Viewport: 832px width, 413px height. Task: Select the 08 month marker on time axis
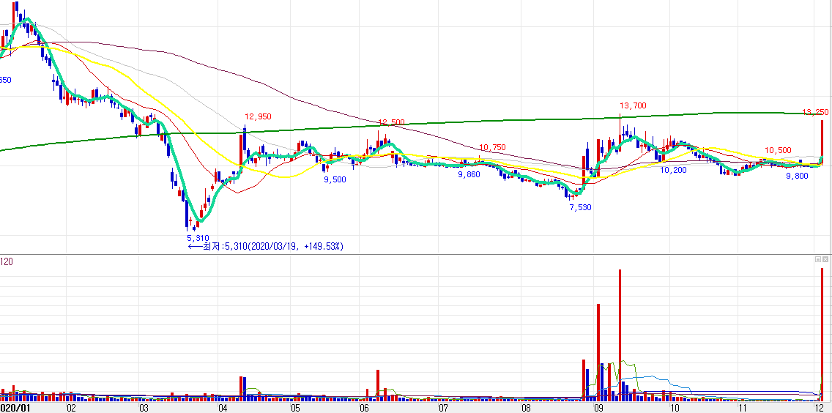pos(526,408)
